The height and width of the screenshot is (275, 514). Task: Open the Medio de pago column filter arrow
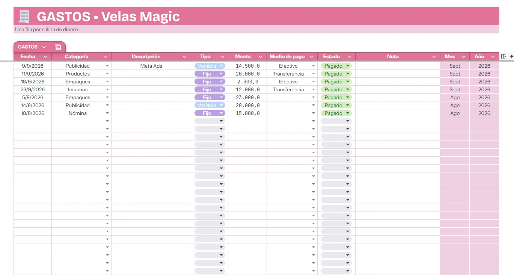pos(311,57)
